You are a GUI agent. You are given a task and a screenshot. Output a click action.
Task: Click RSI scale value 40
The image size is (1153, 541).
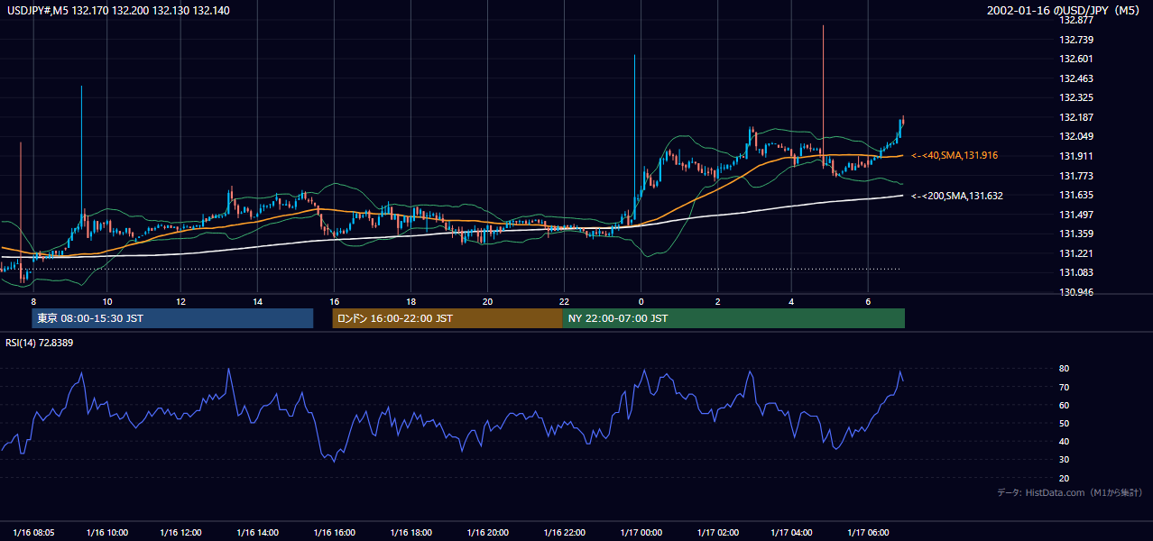pyautogui.click(x=1065, y=442)
